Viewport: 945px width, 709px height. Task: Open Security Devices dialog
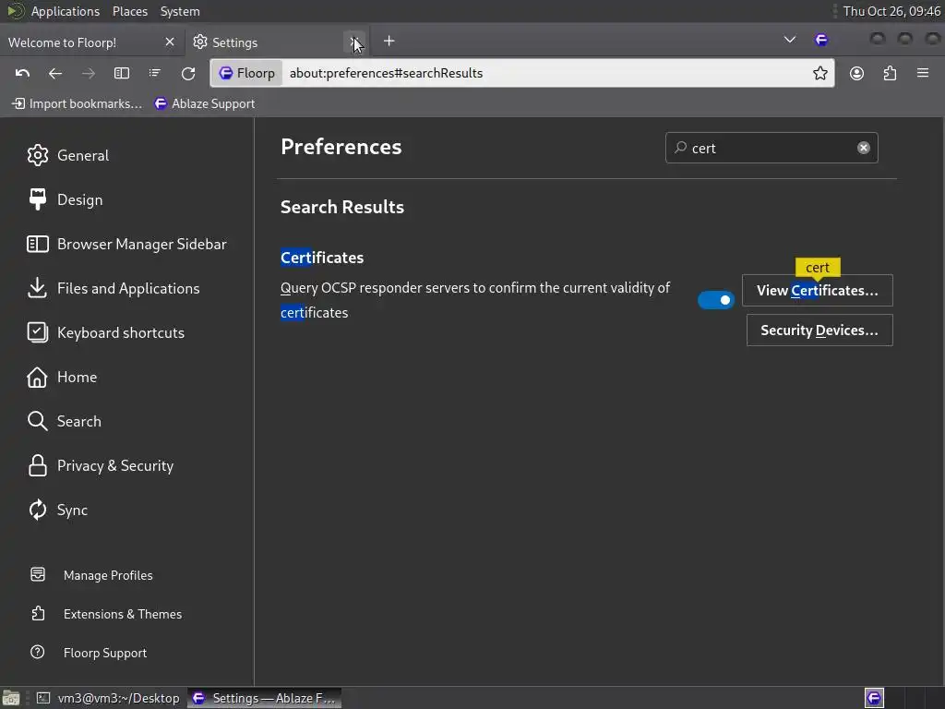point(819,330)
